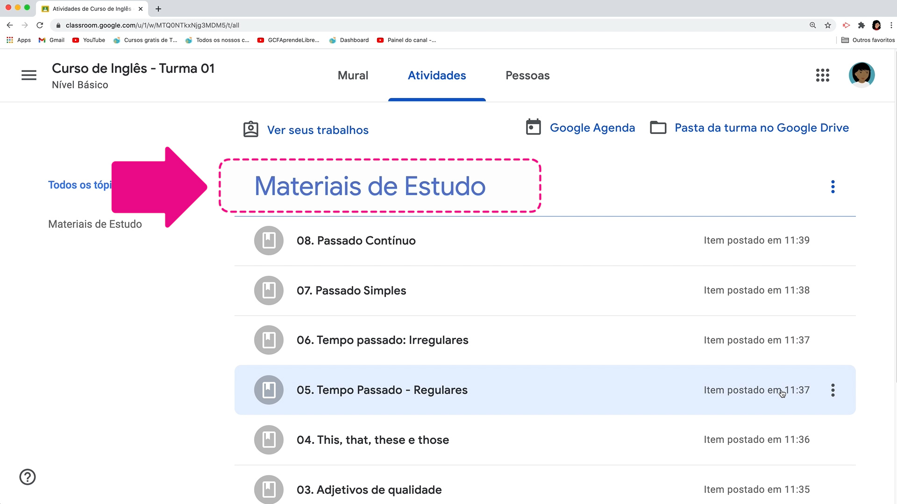The width and height of the screenshot is (897, 504).
Task: Click the user profile avatar icon
Action: tap(862, 75)
